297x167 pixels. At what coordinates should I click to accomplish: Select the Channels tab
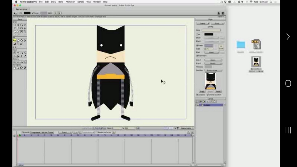coord(25,132)
